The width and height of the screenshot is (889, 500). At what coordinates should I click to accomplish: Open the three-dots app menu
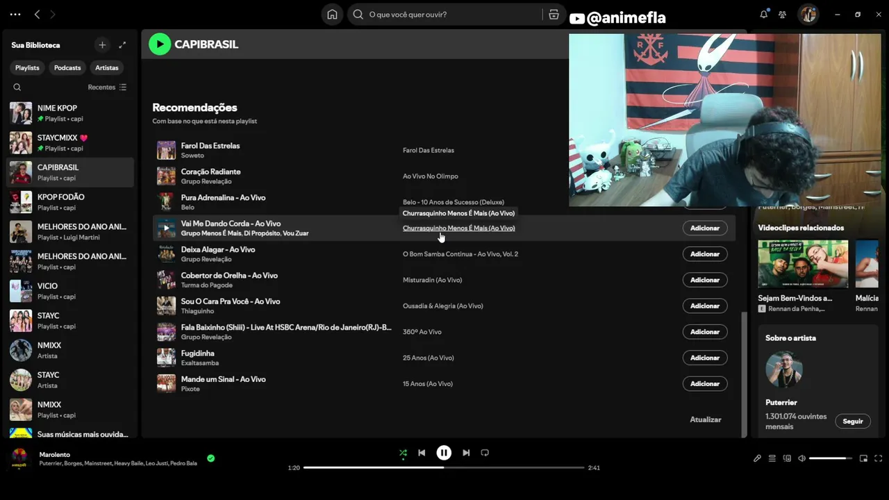click(x=15, y=14)
